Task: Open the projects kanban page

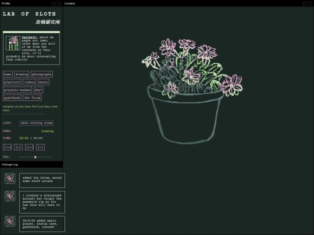Action: [17, 90]
